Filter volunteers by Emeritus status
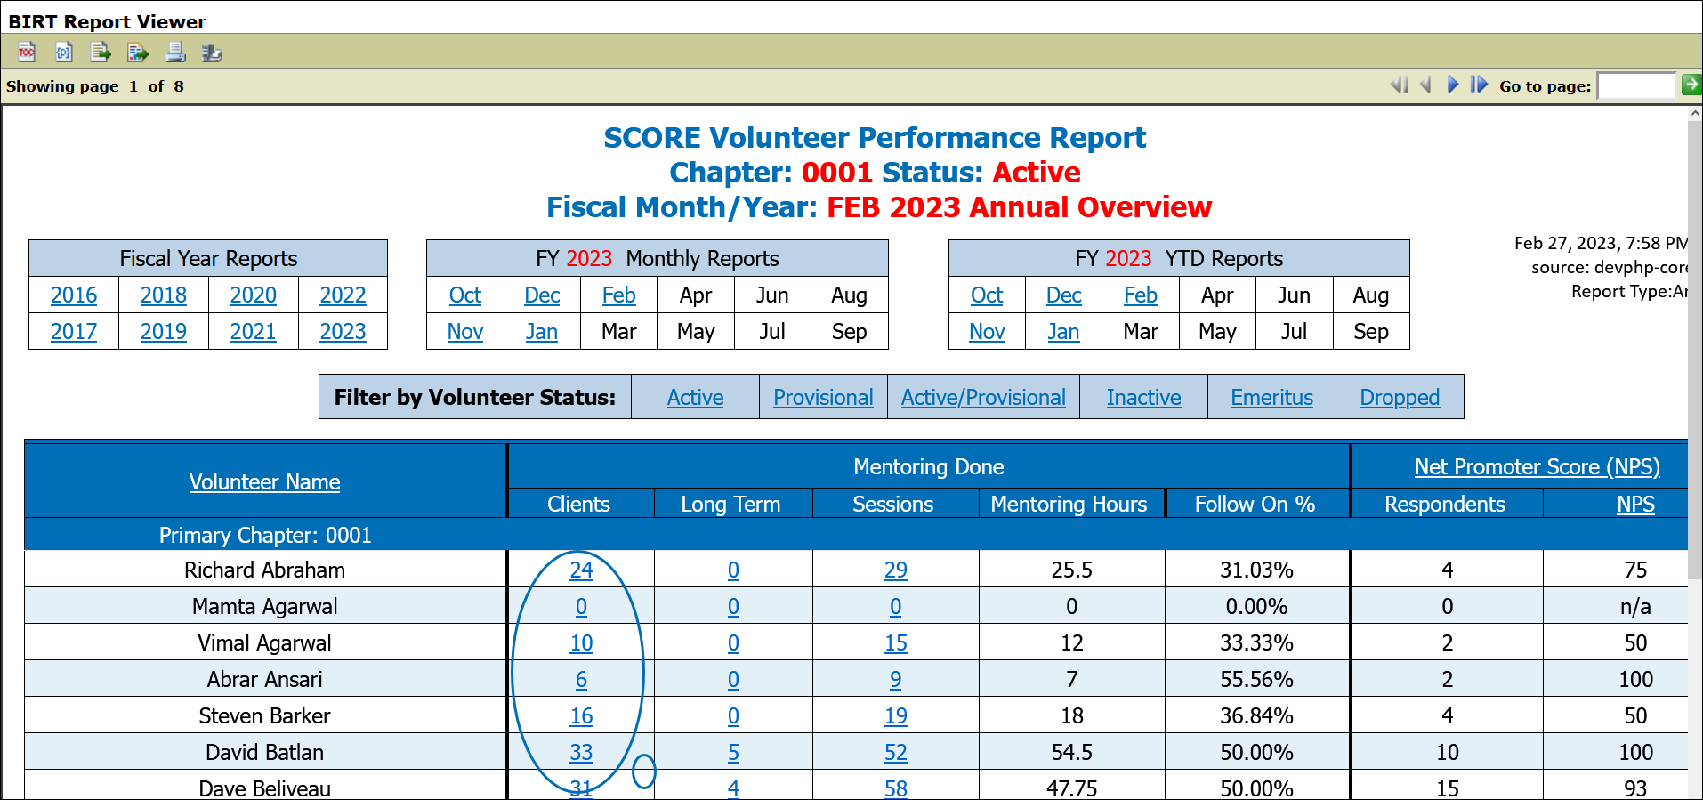 [x=1272, y=397]
